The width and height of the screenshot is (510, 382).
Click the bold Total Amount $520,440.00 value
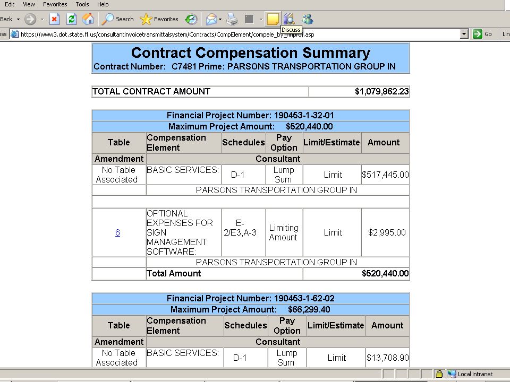386,274
